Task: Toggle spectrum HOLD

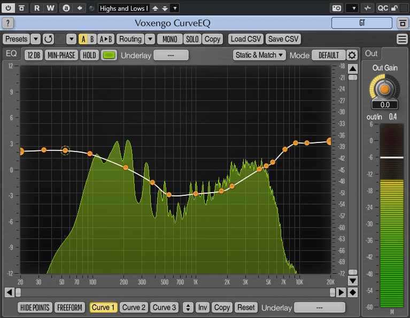Action: coord(89,55)
